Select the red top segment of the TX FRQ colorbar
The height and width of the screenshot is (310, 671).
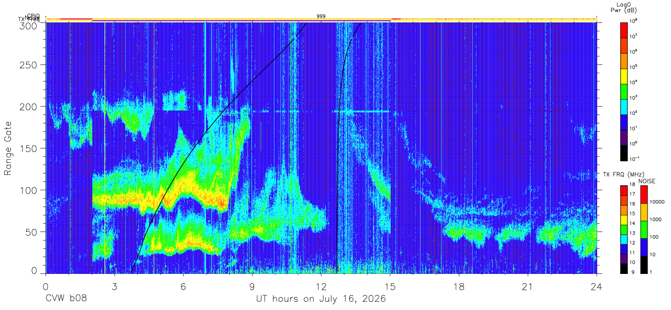(625, 191)
